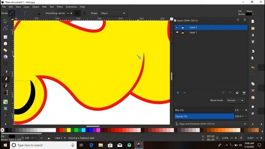The height and width of the screenshot is (149, 265).
Task: Decrease Smoothing value with minus
Action: pyautogui.click(x=68, y=13)
